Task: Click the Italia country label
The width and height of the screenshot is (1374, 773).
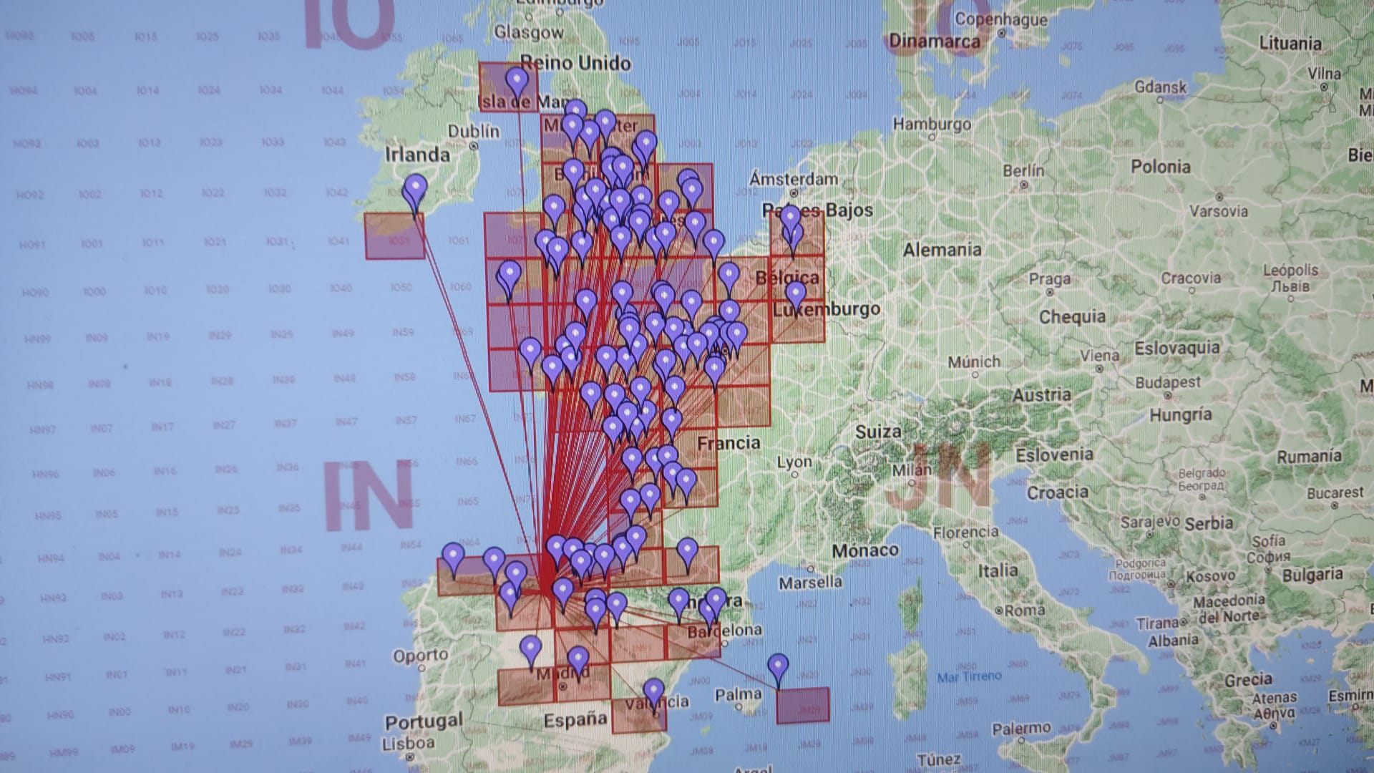Action: (x=998, y=571)
